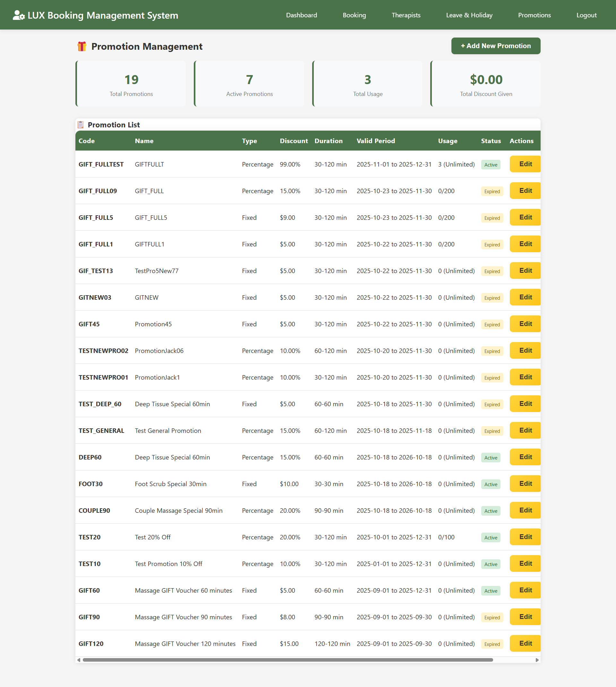
Task: Click Logout in the navigation bar
Action: coord(586,15)
